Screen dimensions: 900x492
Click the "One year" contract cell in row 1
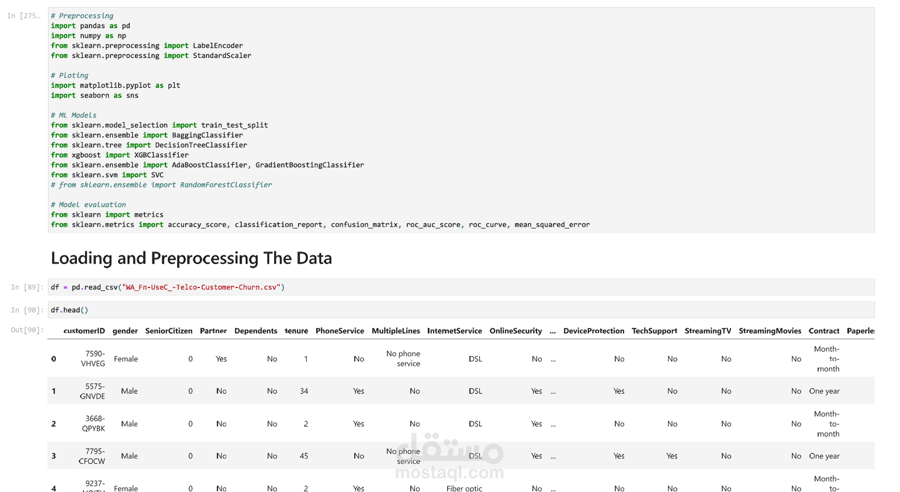coord(824,391)
